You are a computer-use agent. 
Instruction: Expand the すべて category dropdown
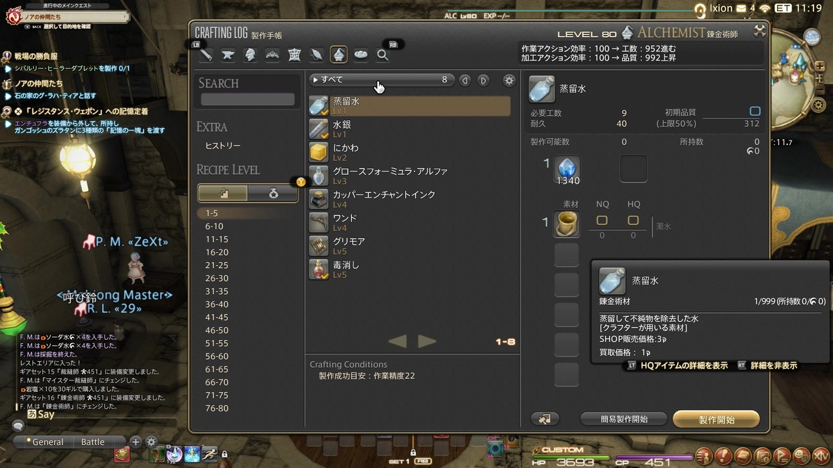pos(381,80)
